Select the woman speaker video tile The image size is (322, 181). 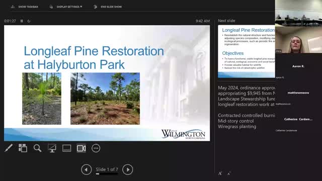point(298,40)
